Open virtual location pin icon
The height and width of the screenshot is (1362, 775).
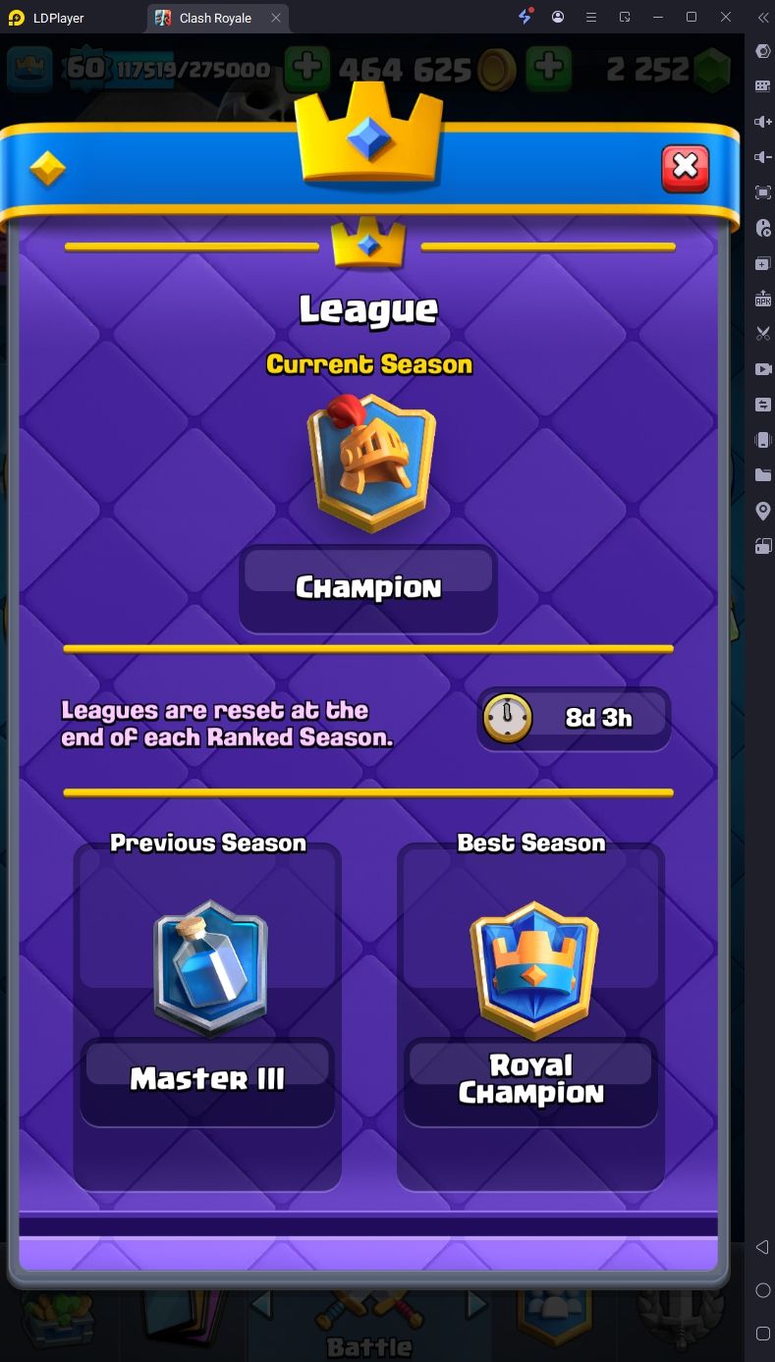pyautogui.click(x=762, y=511)
